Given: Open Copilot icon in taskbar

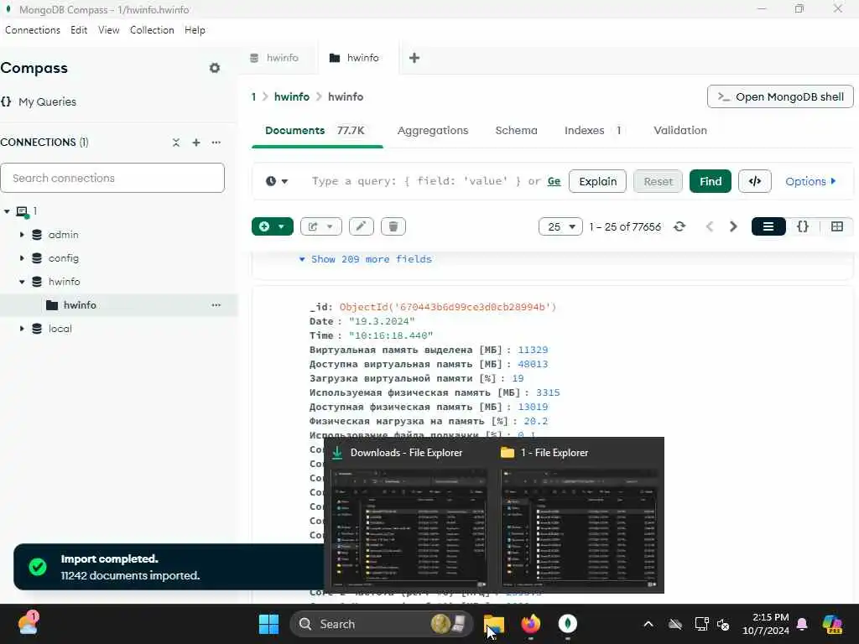Looking at the screenshot, I should pos(833,624).
